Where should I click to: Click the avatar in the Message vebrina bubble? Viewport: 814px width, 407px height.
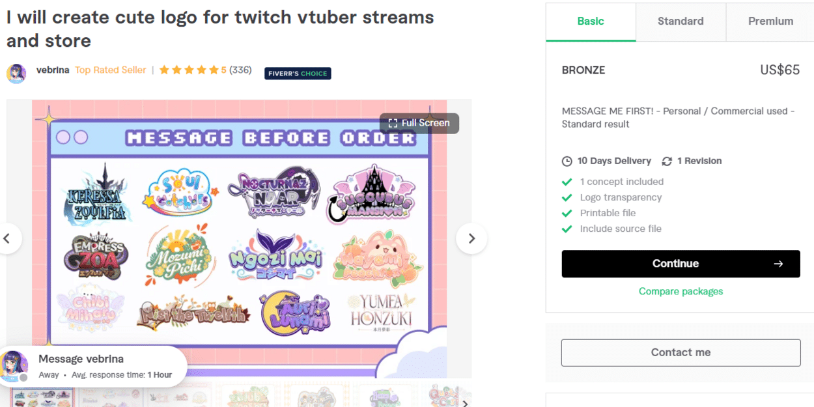click(14, 366)
